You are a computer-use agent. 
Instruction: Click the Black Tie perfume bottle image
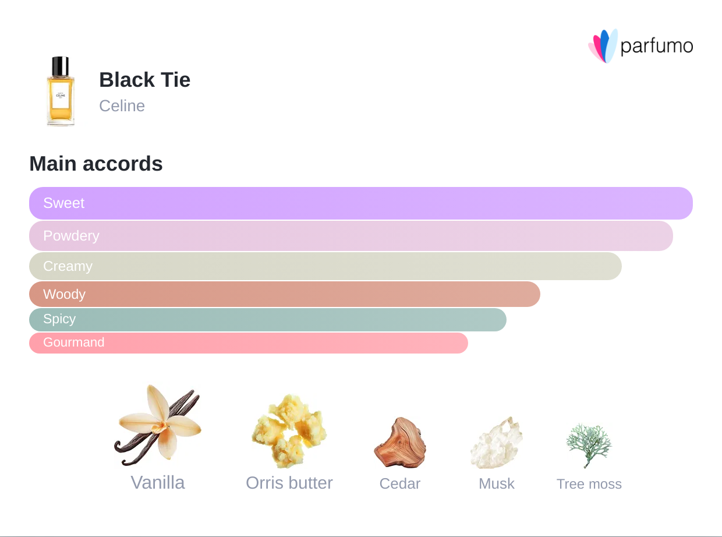point(61,91)
